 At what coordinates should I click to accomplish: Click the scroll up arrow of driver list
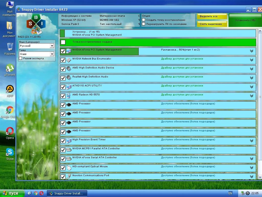coord(260,31)
